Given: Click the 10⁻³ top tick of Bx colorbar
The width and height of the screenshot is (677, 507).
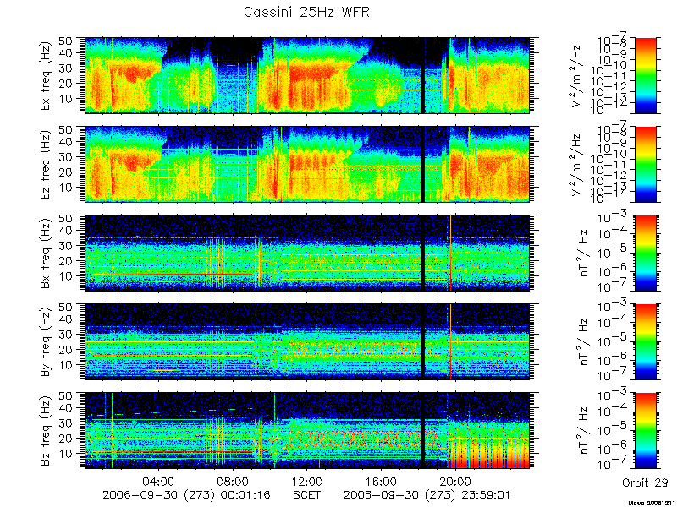Looking at the screenshot, I should click(x=613, y=218).
